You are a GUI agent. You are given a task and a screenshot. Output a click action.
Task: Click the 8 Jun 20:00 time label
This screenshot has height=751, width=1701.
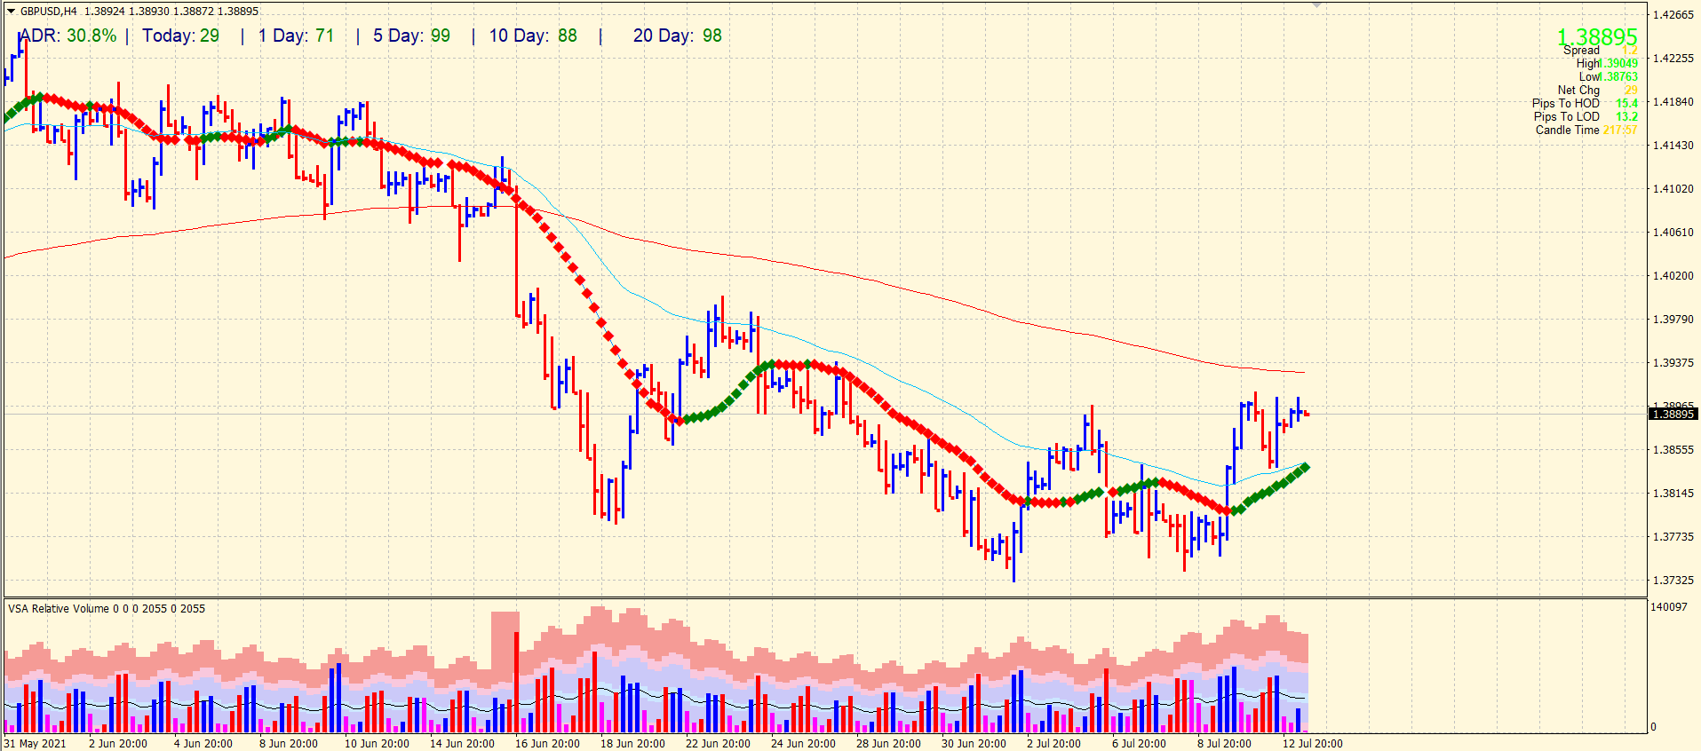click(289, 744)
